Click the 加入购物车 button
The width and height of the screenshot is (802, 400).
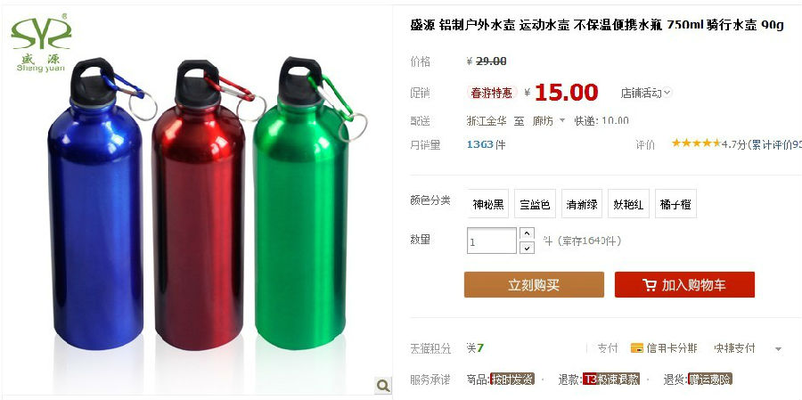coord(684,284)
